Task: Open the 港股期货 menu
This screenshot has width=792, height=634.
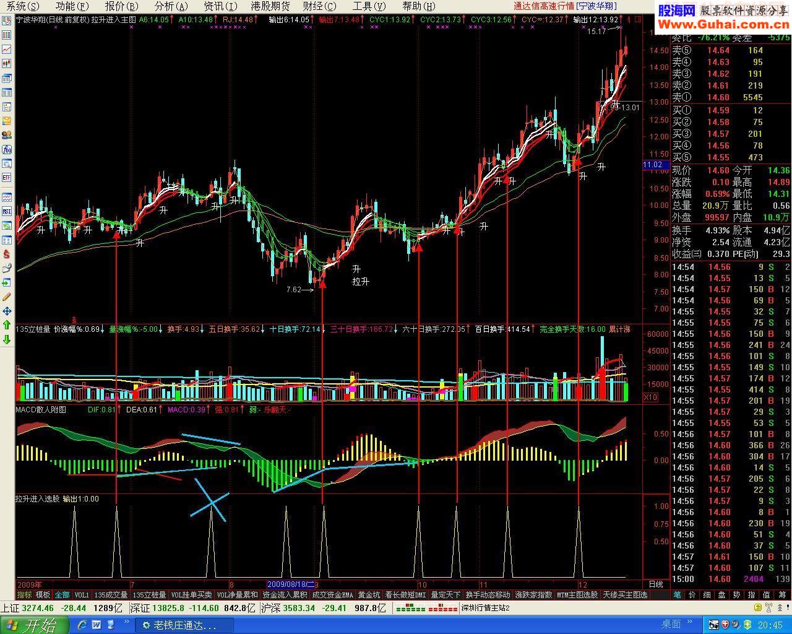Action: (x=270, y=6)
